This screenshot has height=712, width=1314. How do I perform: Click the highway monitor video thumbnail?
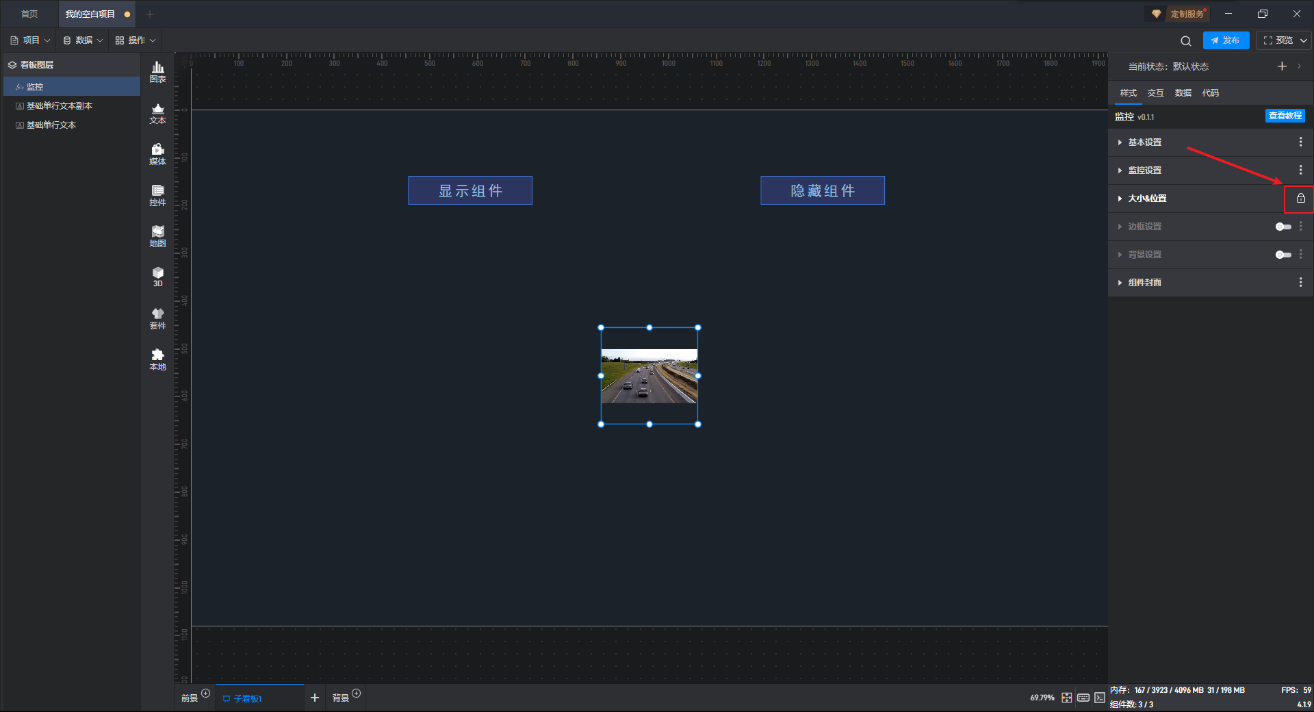(649, 376)
